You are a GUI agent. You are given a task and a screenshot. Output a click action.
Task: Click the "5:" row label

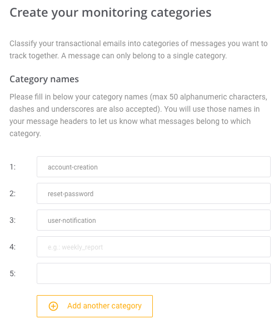[13, 273]
